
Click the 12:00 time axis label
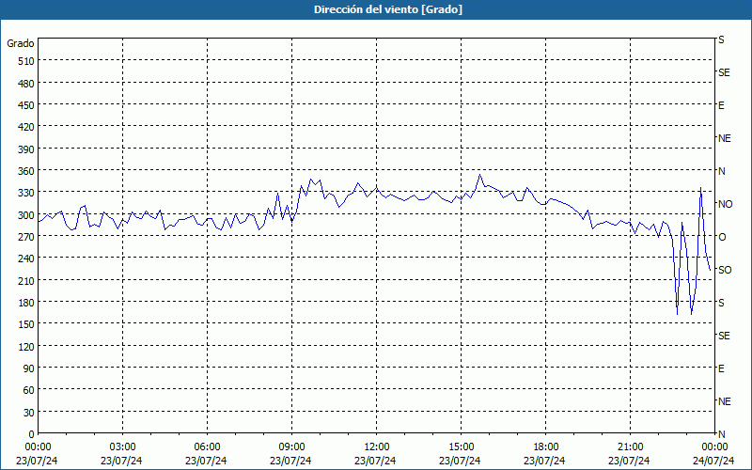(x=377, y=447)
